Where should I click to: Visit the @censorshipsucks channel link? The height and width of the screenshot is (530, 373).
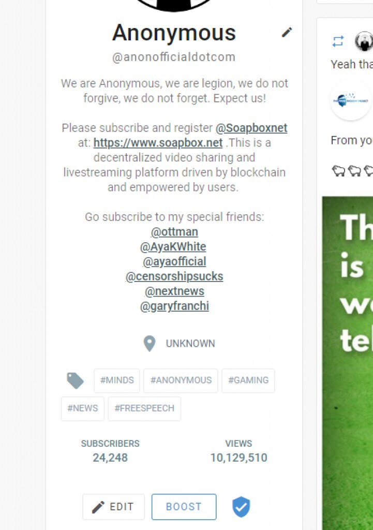pos(174,276)
